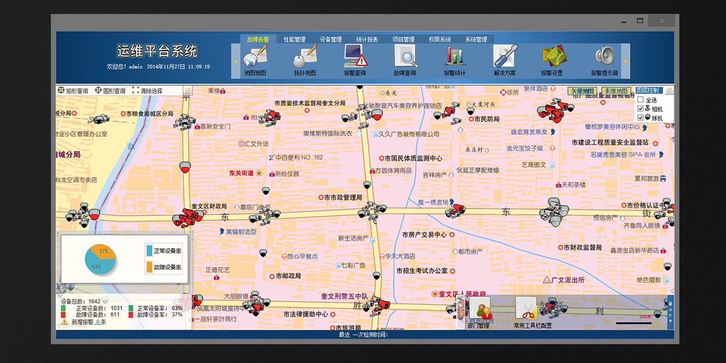
Task: Click the 矢量地图 vector map button
Action: [x=582, y=91]
